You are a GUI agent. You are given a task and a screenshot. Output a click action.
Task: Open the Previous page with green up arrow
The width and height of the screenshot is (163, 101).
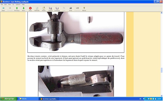17,9
